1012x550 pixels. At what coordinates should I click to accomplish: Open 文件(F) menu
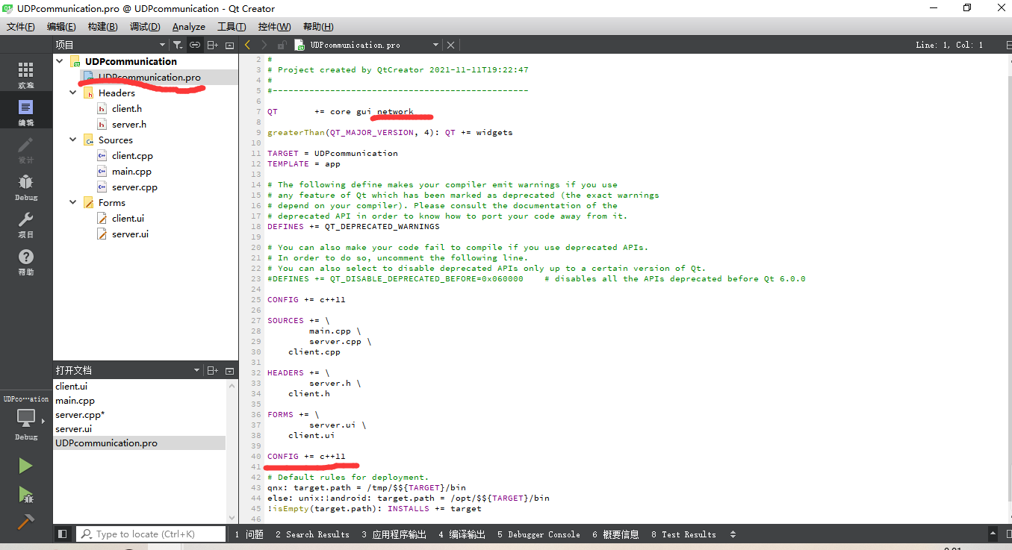point(21,27)
